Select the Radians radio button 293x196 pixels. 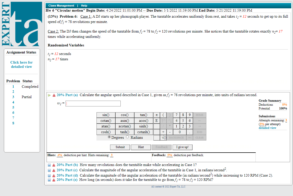point(128,137)
